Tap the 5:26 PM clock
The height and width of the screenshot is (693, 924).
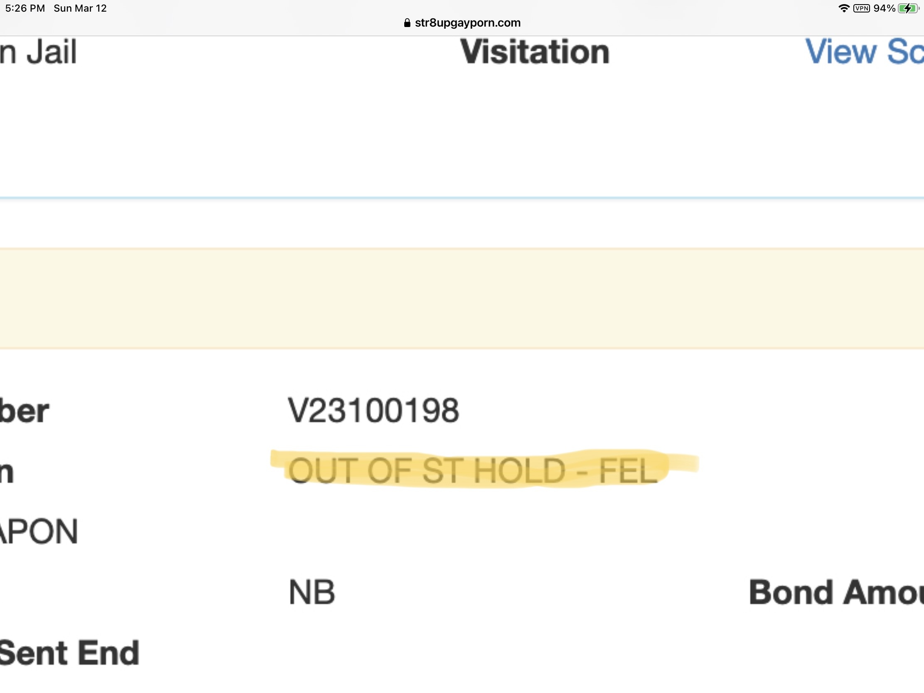pos(25,8)
